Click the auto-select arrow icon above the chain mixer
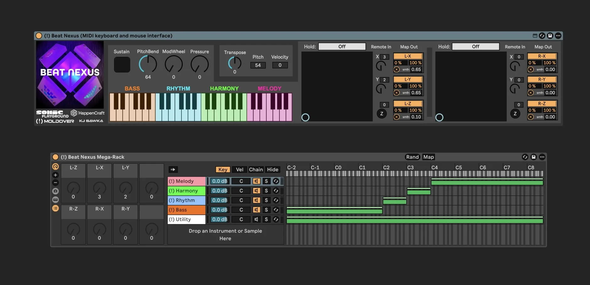 coord(173,169)
